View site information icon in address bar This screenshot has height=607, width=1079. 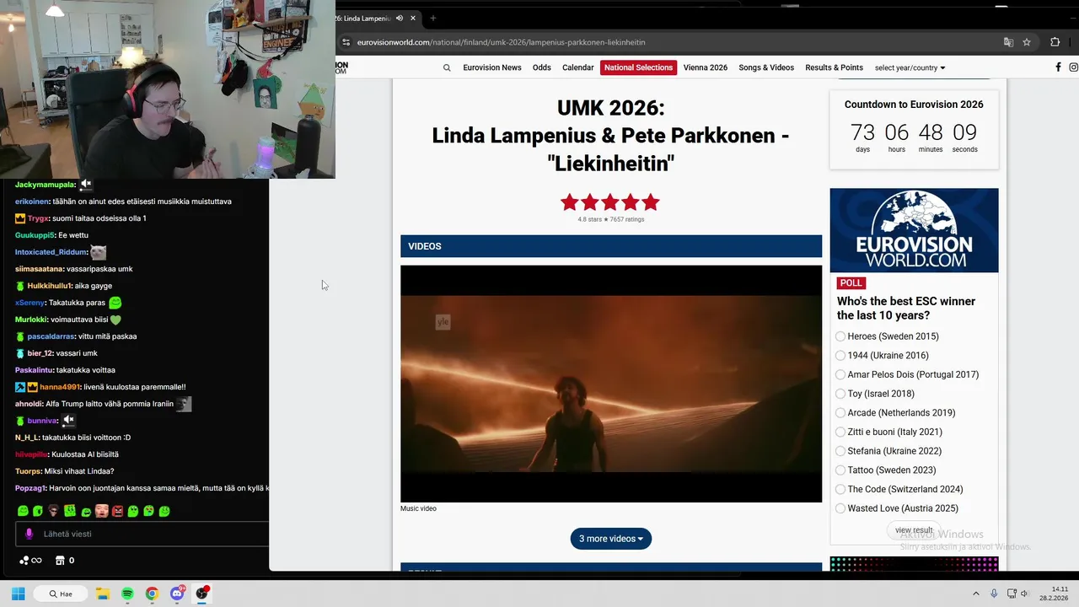[346, 42]
